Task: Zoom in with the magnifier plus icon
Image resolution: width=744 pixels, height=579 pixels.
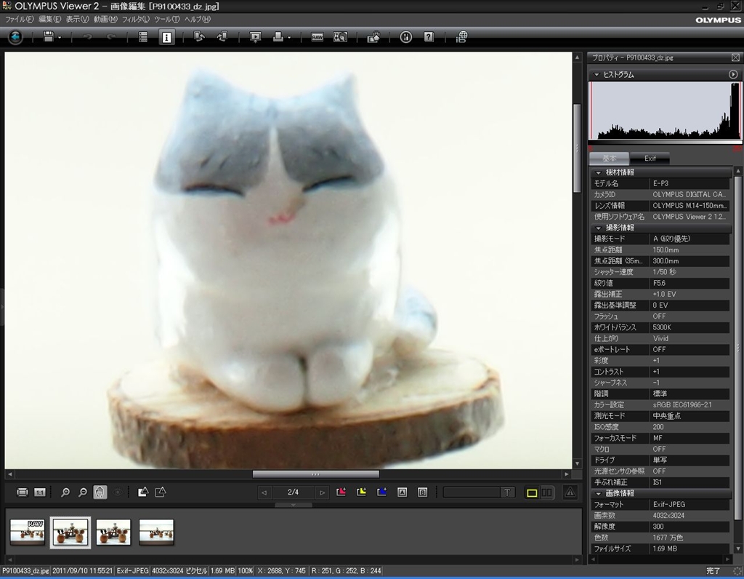Action: 65,492
